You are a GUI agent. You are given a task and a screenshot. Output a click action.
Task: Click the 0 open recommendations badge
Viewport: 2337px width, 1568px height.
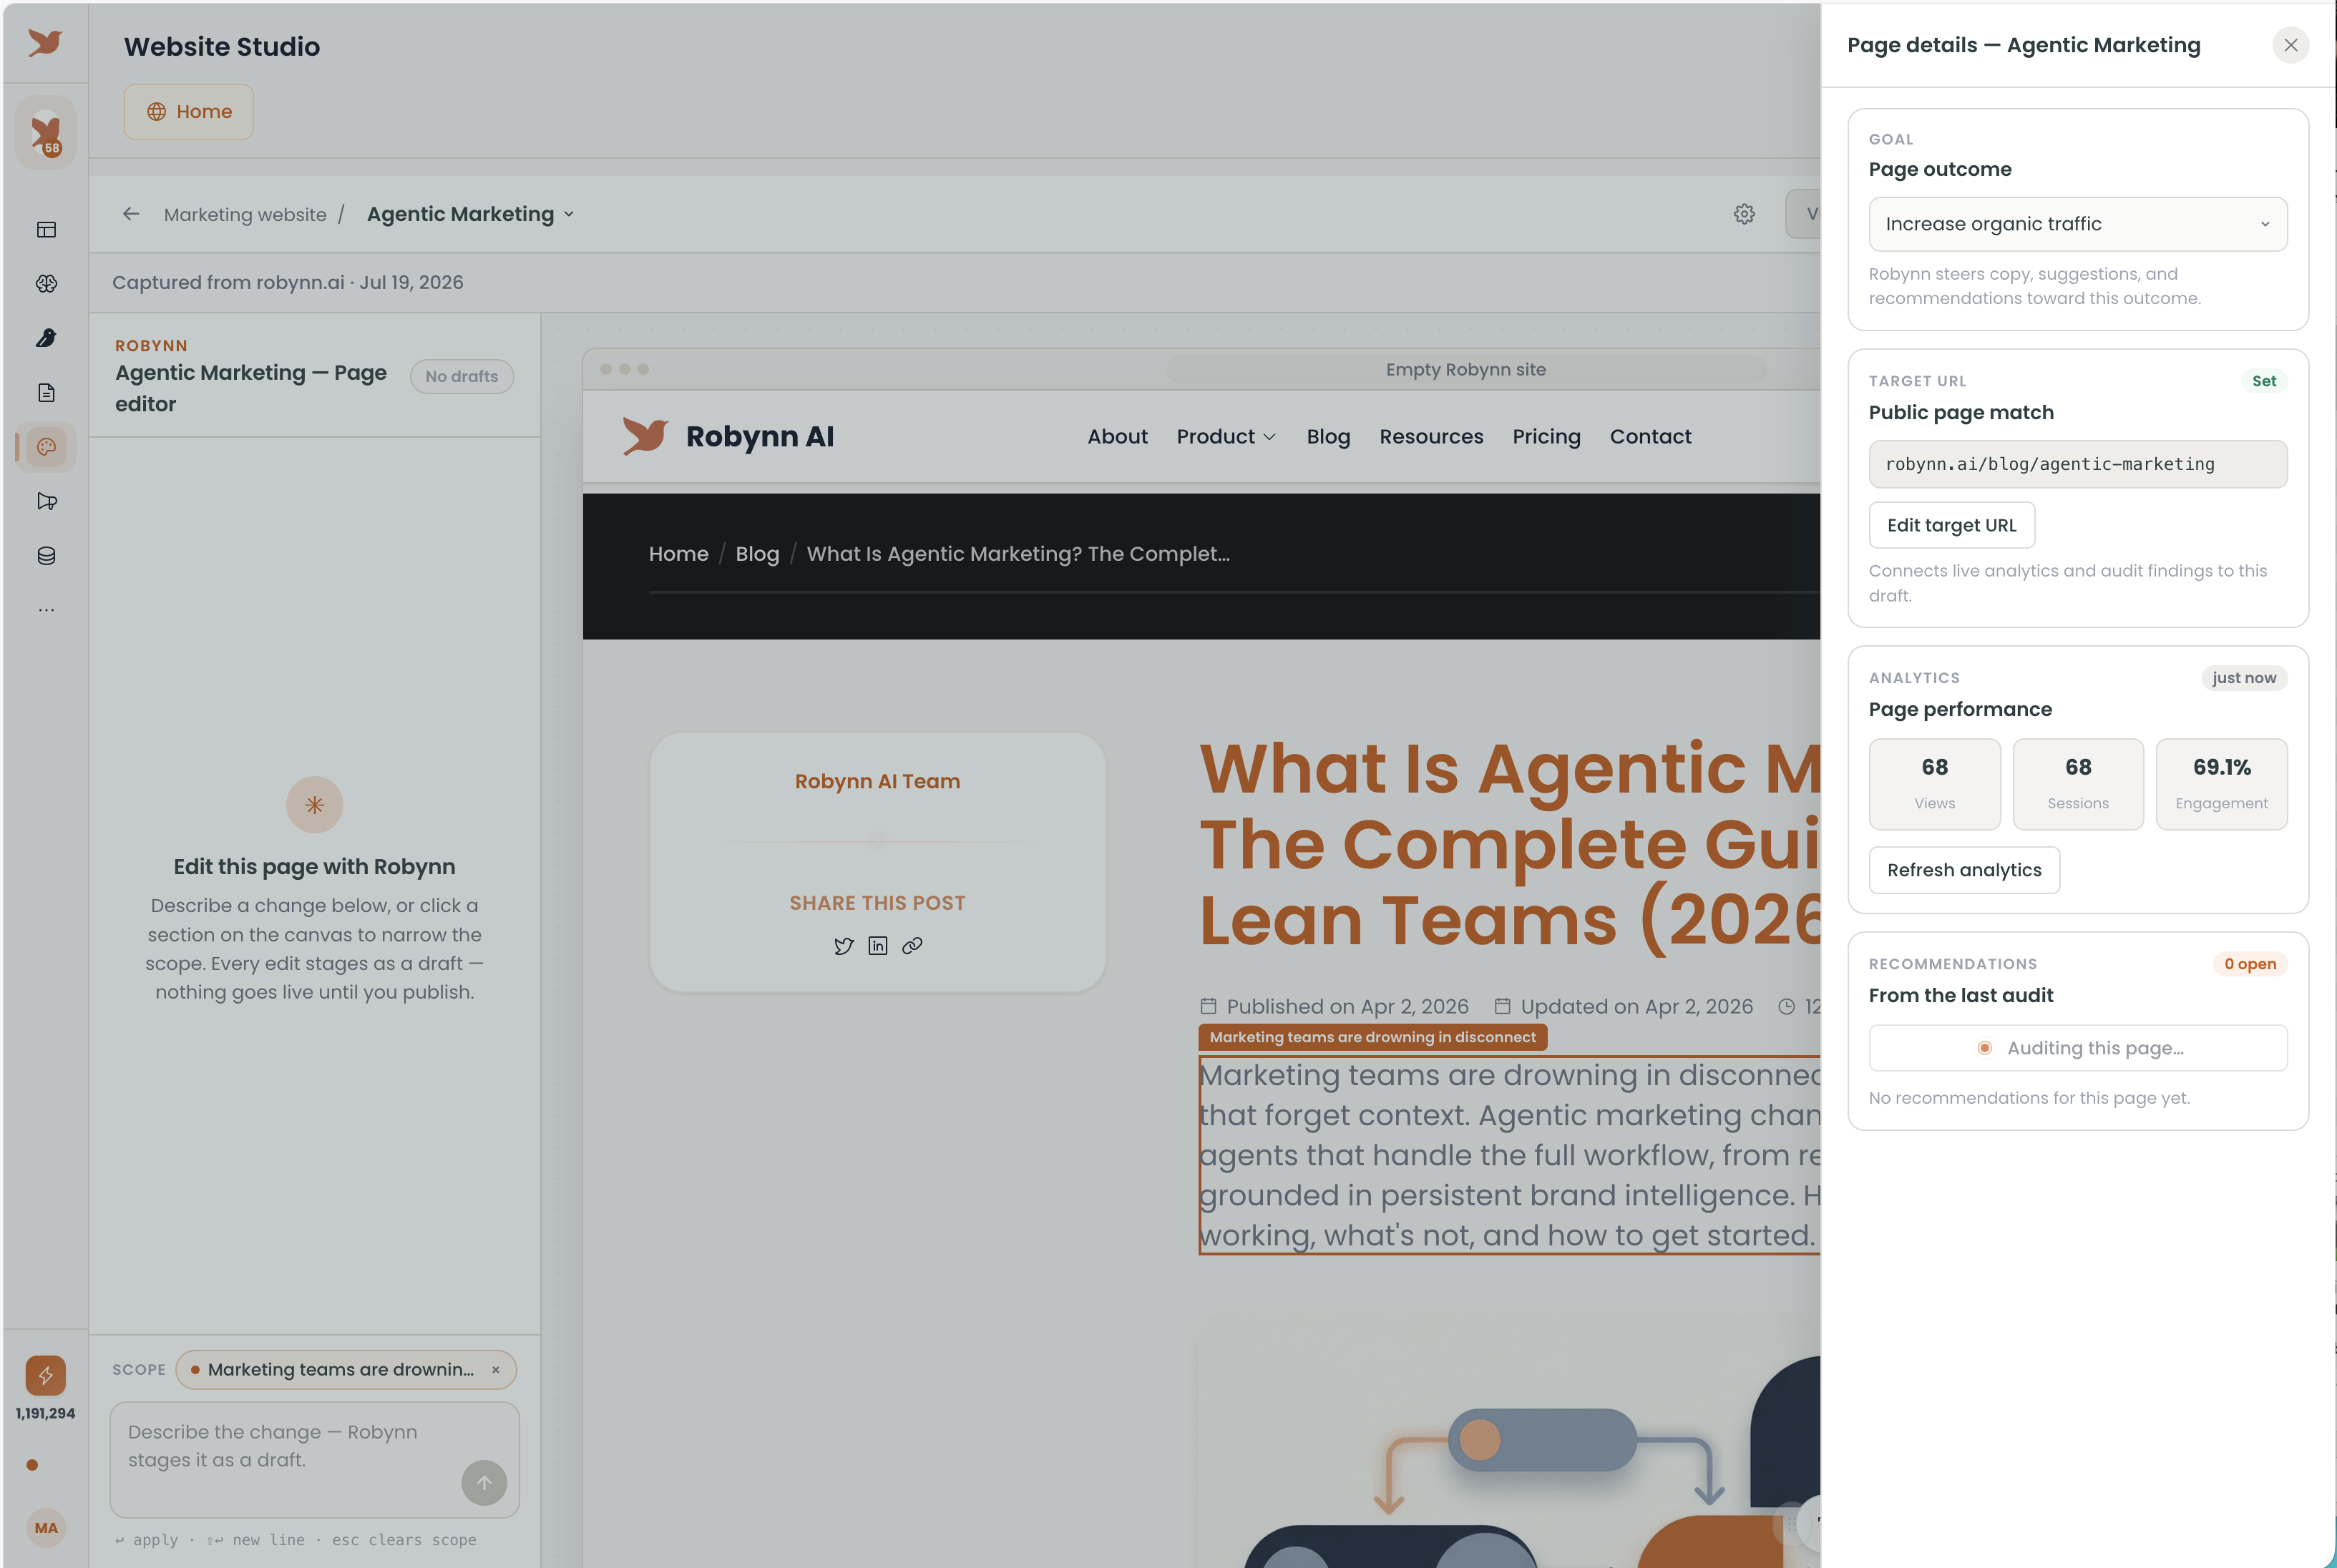click(2249, 964)
